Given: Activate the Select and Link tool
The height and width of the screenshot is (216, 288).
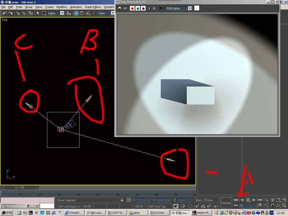Looking at the screenshot, I should pyautogui.click(x=18, y=13).
